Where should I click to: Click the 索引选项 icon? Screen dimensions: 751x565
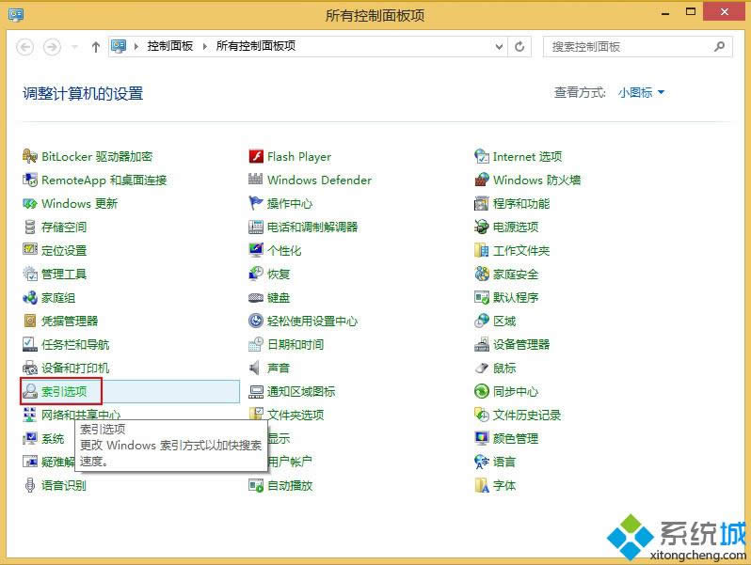point(30,391)
